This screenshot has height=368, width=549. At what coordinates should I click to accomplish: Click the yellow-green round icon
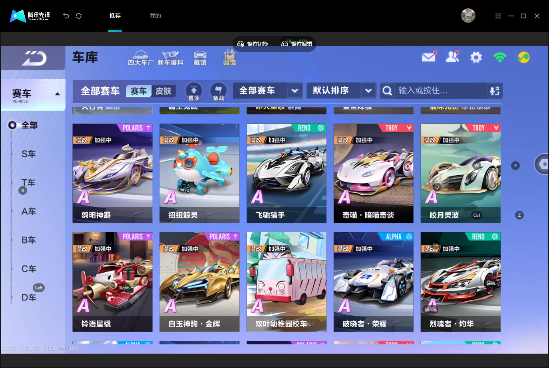click(523, 57)
